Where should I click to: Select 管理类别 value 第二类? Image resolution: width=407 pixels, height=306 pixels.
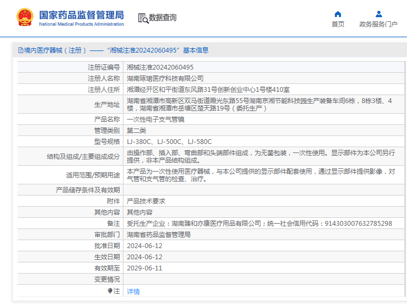(x=136, y=131)
